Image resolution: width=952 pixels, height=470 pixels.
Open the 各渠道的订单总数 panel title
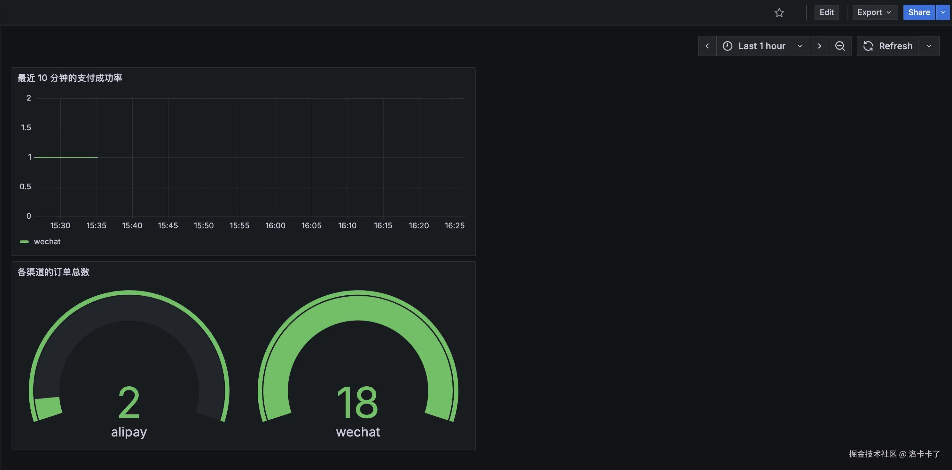54,272
